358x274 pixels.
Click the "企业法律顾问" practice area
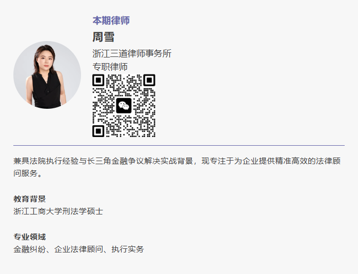pos(78,249)
